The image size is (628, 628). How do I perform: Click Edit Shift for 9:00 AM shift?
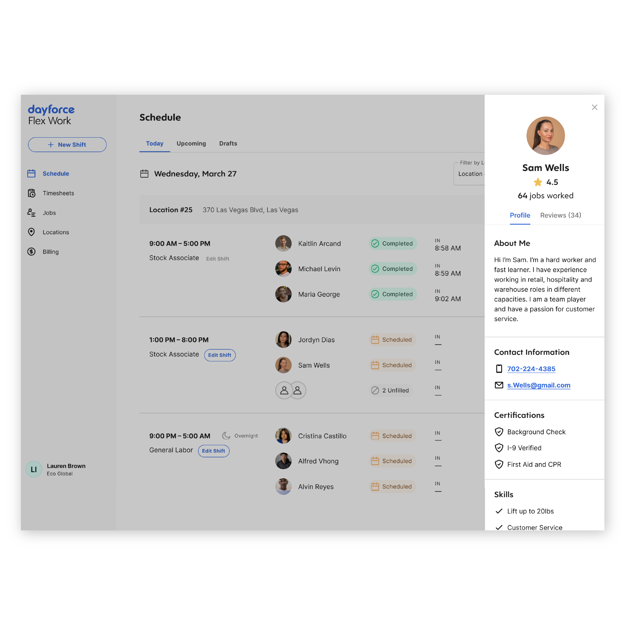(x=218, y=259)
